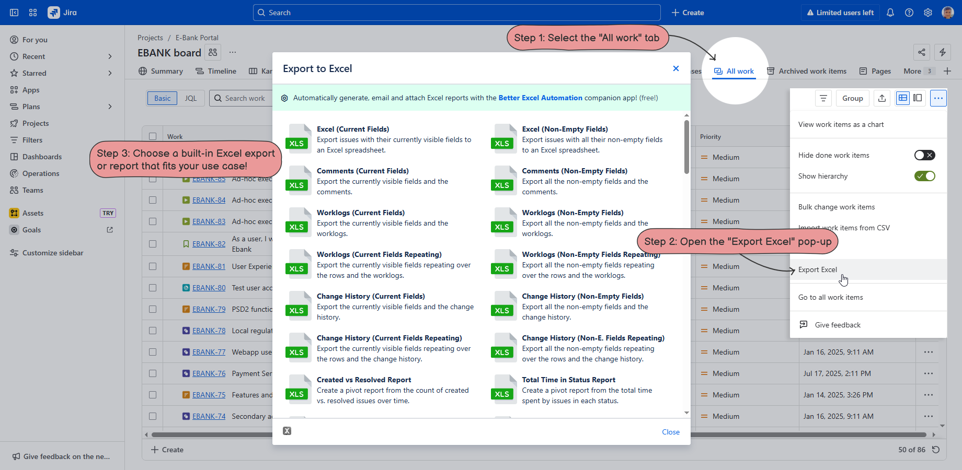Switch to split detail view icon
This screenshot has width=962, height=470.
click(918, 98)
